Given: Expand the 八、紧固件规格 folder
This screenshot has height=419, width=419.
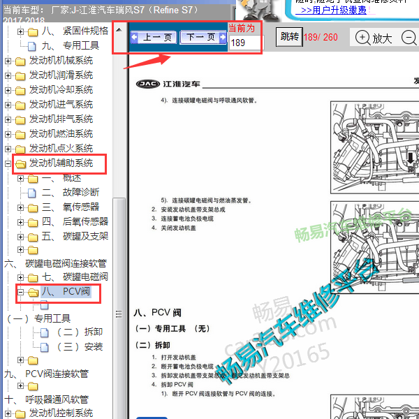Looking at the screenshot, I should click(x=20, y=32).
